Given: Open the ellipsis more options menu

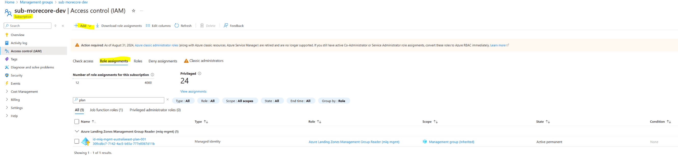Looking at the screenshot, I should (142, 11).
